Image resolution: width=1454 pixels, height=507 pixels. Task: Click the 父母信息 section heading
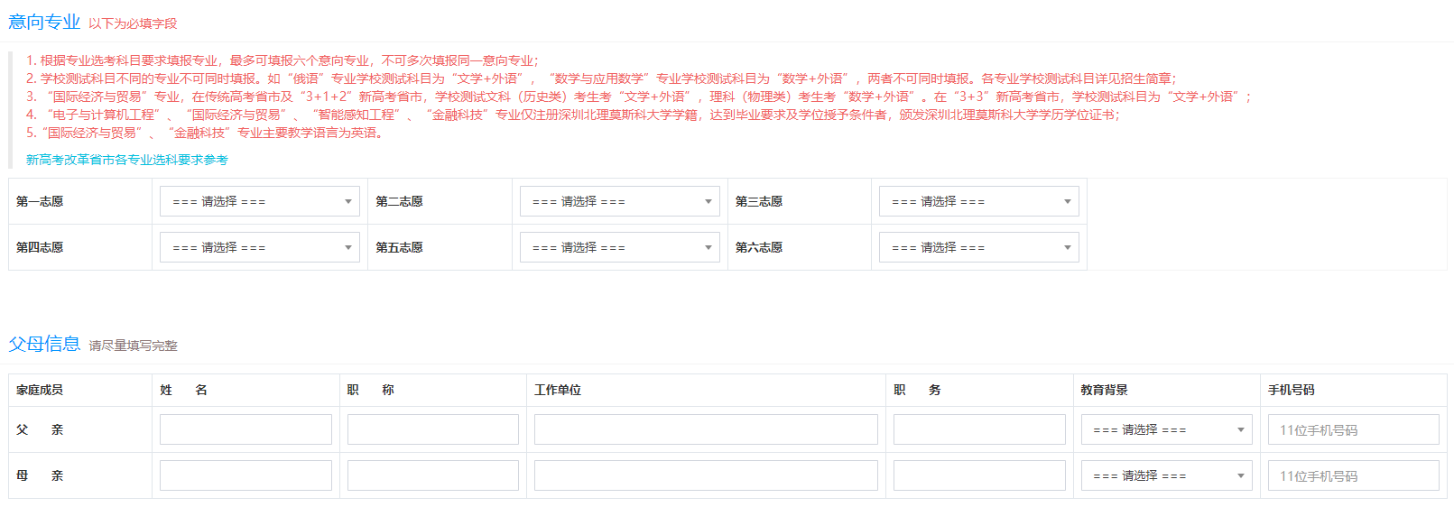(44, 344)
